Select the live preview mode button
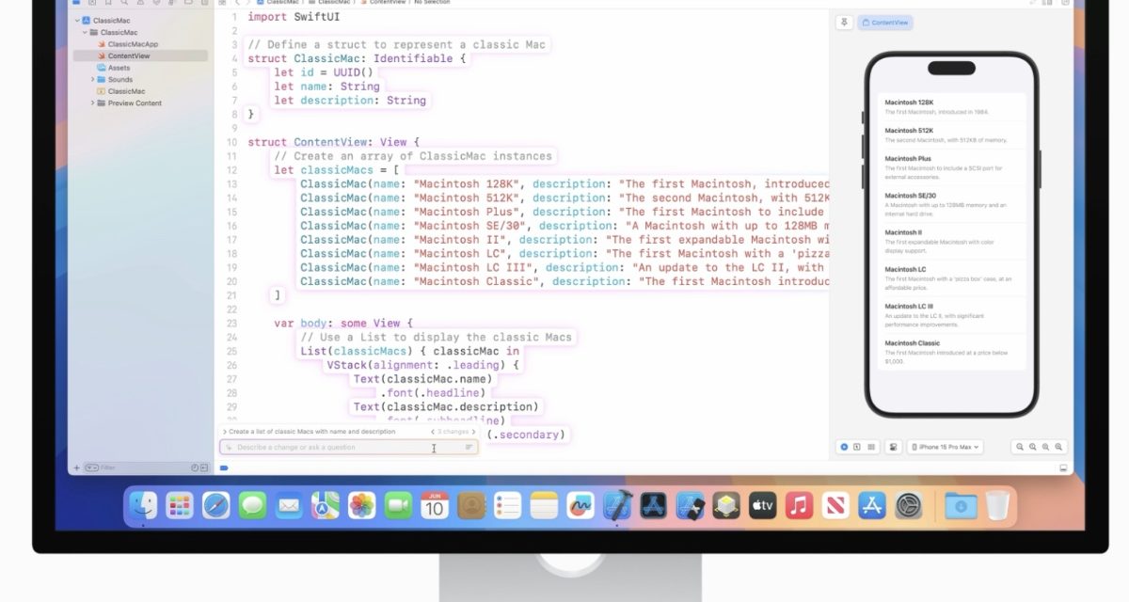 (x=844, y=447)
